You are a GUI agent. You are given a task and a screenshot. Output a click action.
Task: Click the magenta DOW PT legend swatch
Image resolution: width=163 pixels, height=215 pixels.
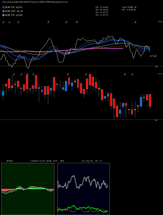pos(4,15)
